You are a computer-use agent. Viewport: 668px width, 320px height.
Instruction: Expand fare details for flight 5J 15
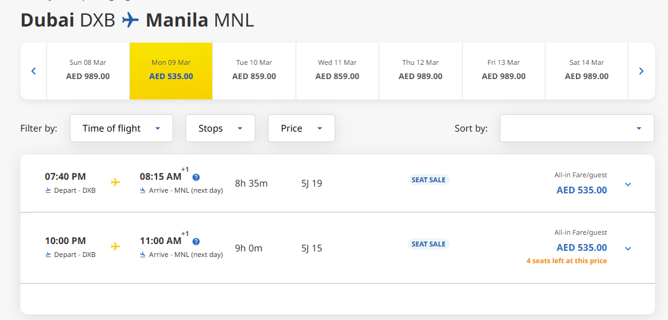628,248
